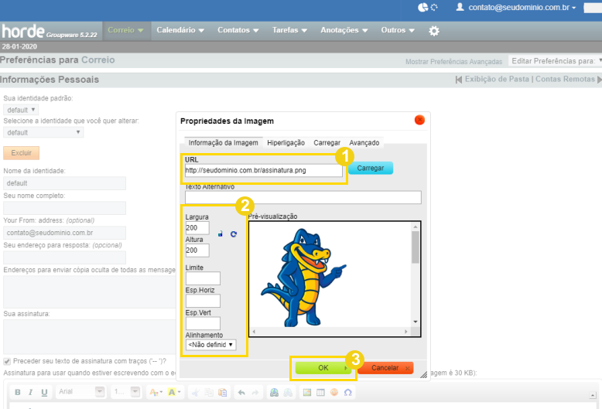Click the smiley emoticon icon
Image resolution: width=602 pixels, height=409 pixels.
click(334, 392)
